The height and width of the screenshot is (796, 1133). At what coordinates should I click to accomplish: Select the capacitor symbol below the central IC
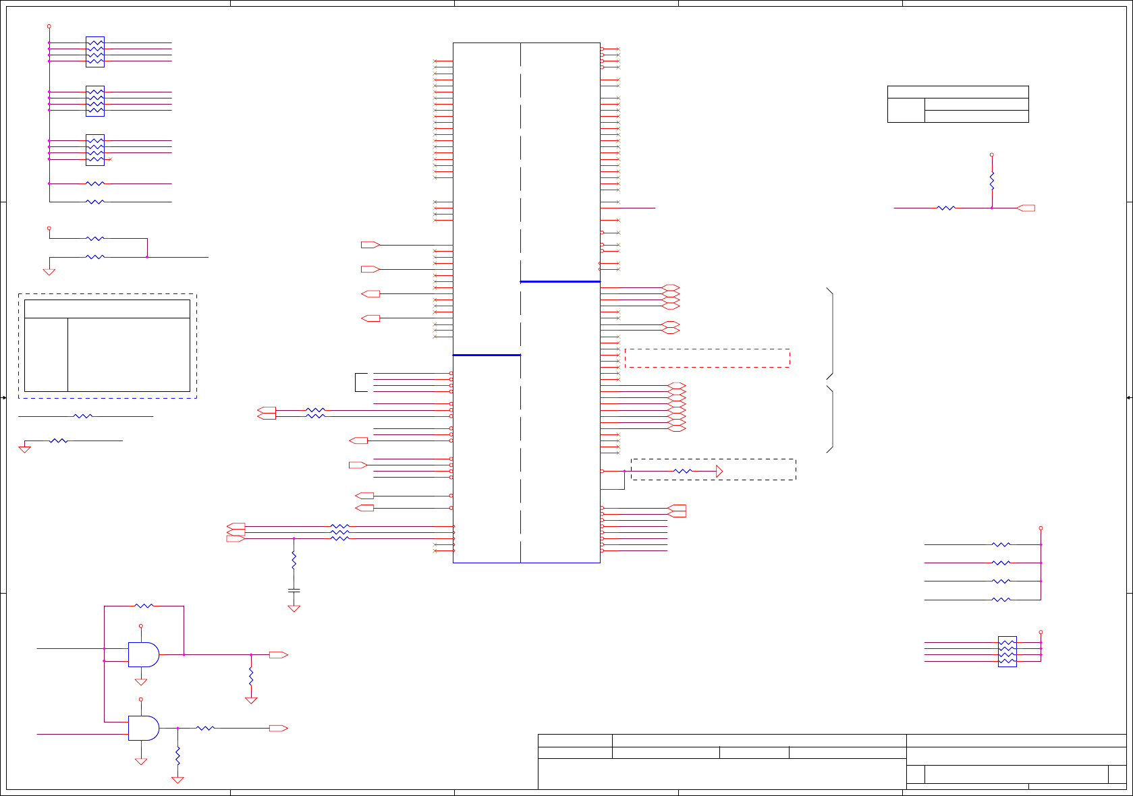(x=294, y=590)
